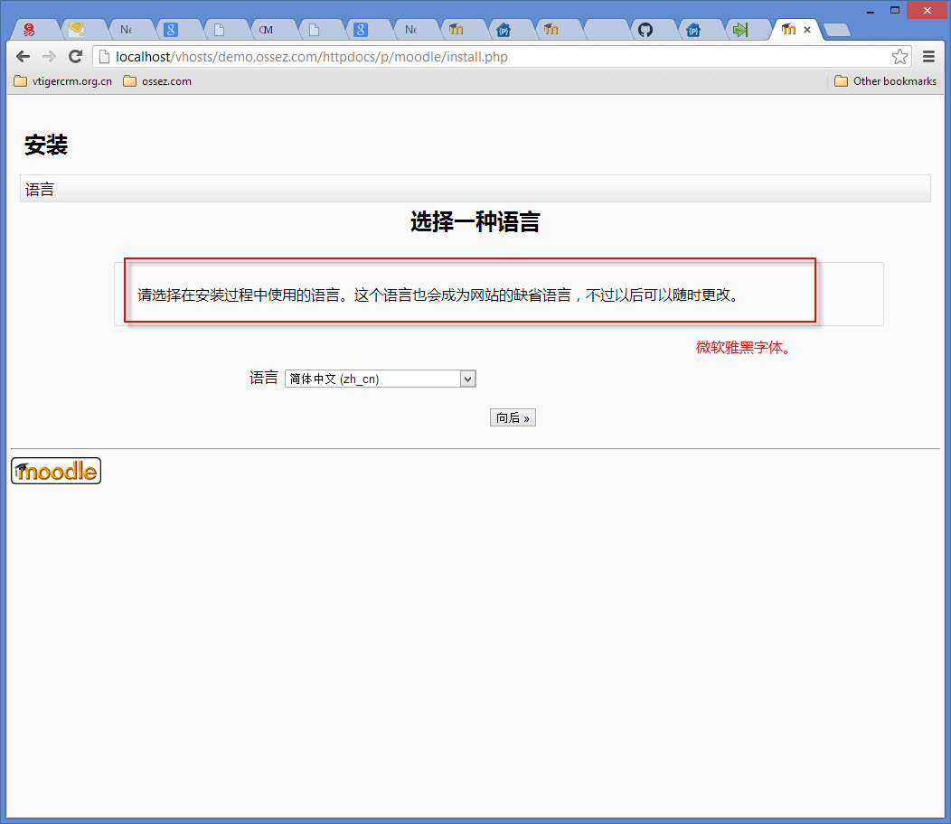Expand the language dropdown showing 简体中文 (zh_cn)
Image resolution: width=951 pixels, height=824 pixels.
coord(380,379)
